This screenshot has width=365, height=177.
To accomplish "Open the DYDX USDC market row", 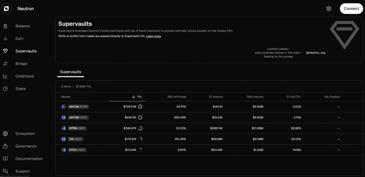I will point(77,150).
